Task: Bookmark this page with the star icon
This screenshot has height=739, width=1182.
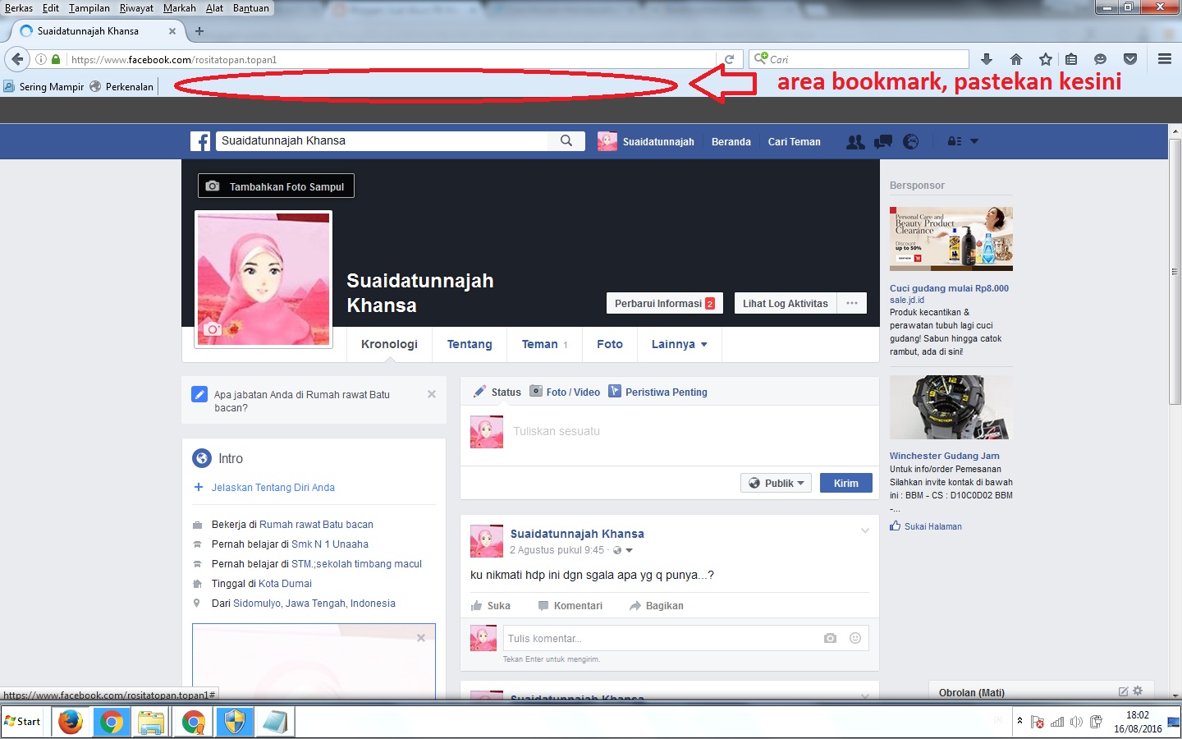Action: [1045, 59]
